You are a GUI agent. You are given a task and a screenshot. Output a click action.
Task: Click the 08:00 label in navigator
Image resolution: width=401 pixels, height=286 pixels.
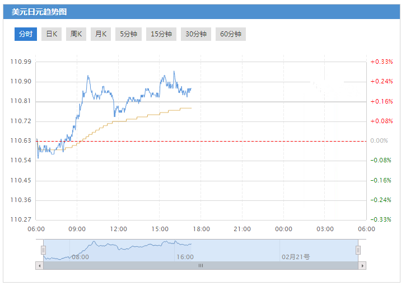[80, 257]
